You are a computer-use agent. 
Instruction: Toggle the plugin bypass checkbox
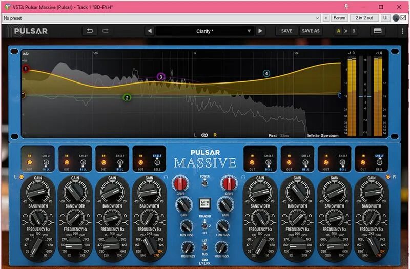pos(403,18)
